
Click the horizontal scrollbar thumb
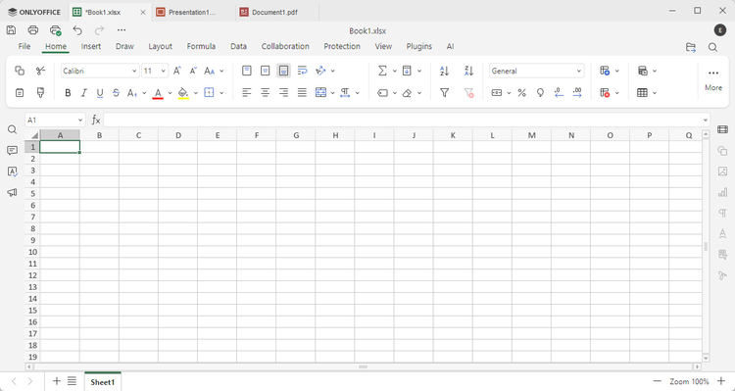364,367
